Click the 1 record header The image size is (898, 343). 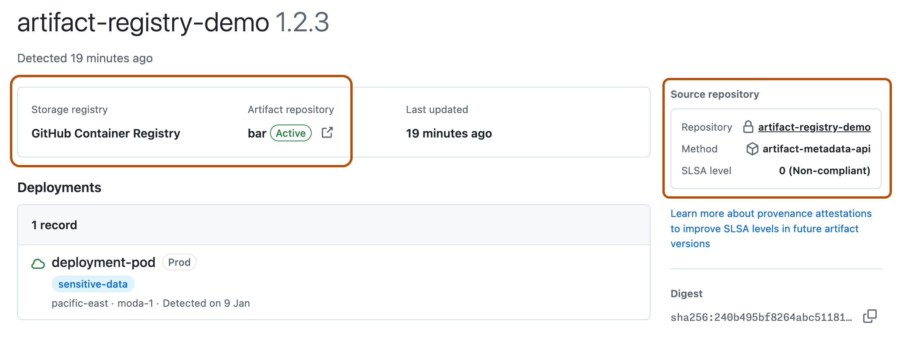(x=54, y=225)
